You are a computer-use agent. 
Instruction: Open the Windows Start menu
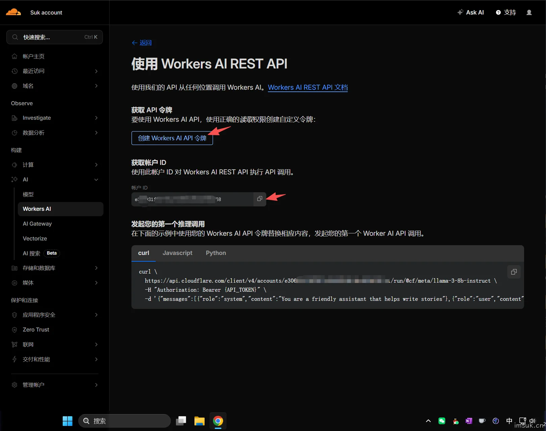click(x=67, y=421)
